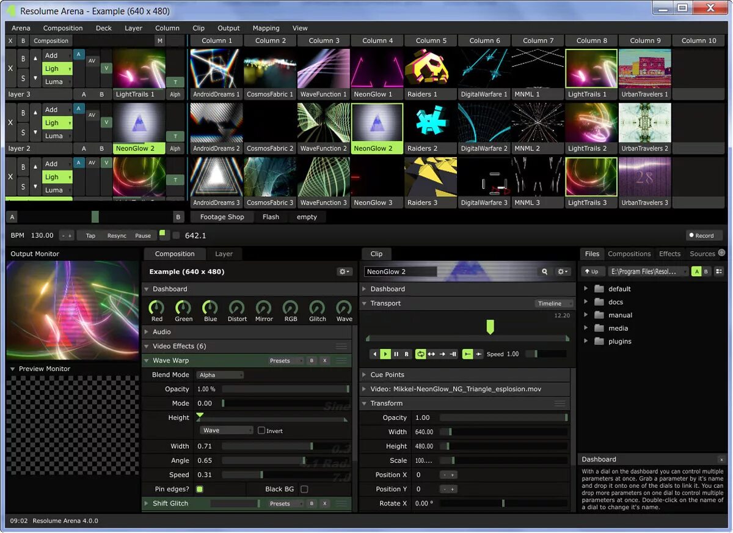This screenshot has height=533, width=733.
Task: Open the Transport Timeline dropdown
Action: 554,303
